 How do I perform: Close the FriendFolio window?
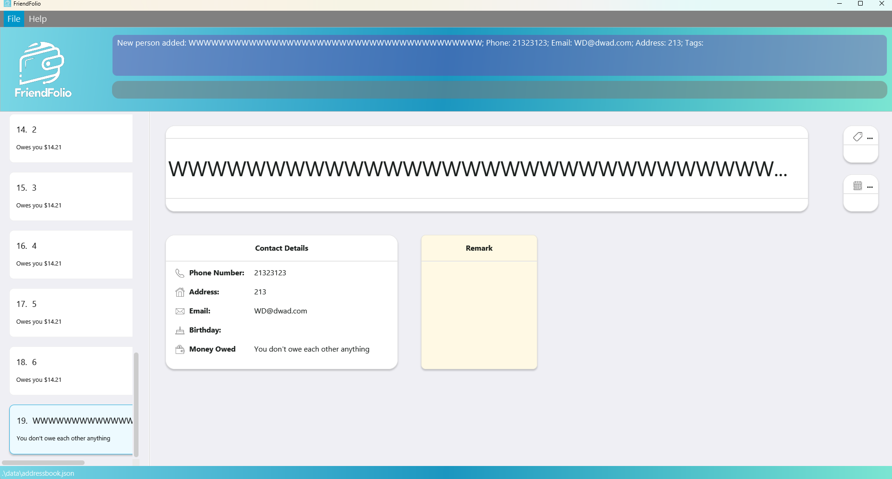pos(881,4)
